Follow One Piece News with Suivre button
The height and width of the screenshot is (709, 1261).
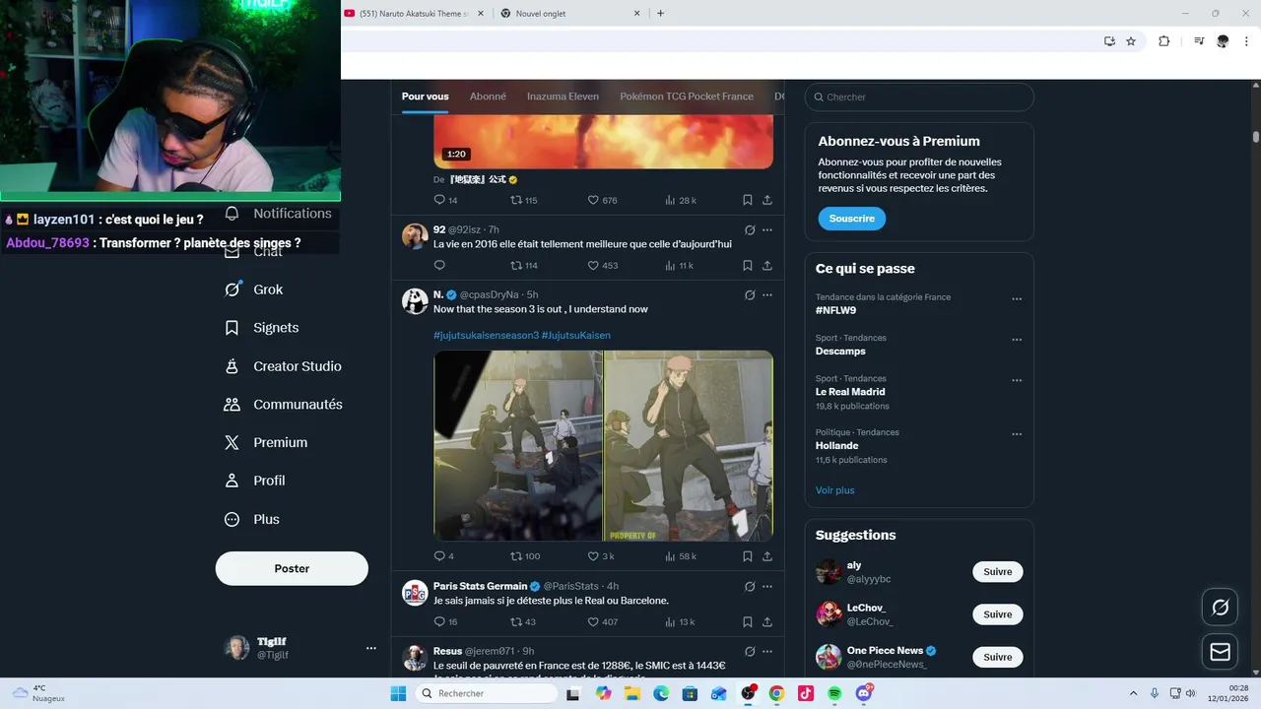(x=998, y=657)
